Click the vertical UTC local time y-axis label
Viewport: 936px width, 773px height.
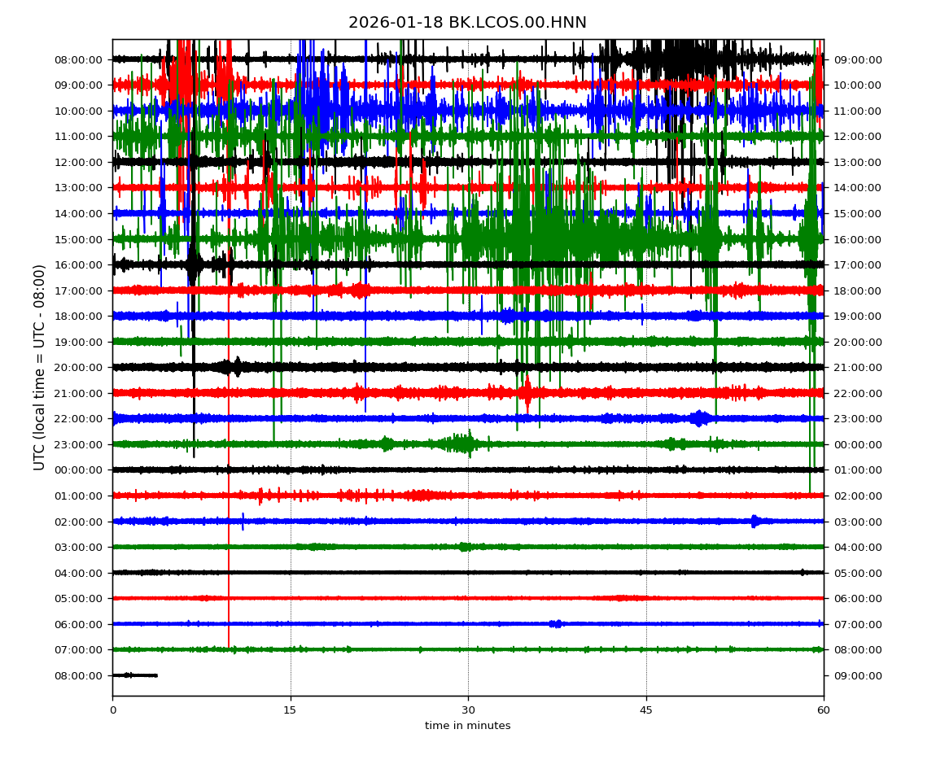(x=40, y=367)
